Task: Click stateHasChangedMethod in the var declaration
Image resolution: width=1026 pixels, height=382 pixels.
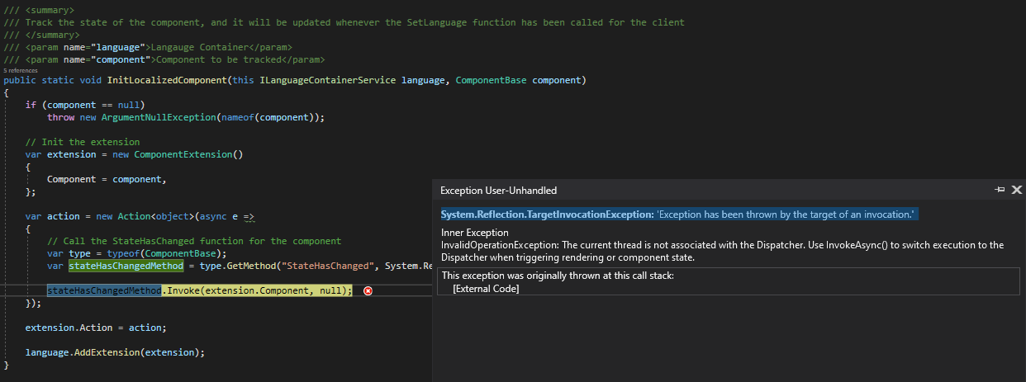Action: pyautogui.click(x=126, y=266)
